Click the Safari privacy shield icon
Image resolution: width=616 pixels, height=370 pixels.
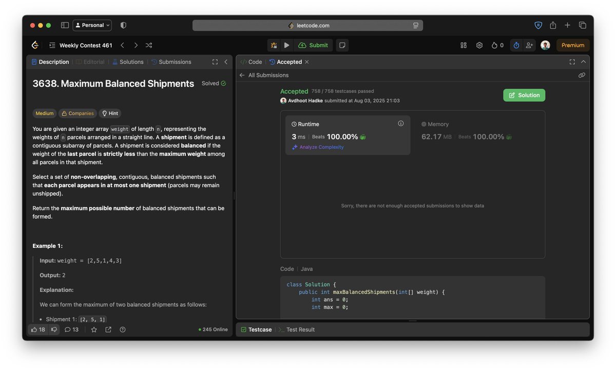(123, 25)
